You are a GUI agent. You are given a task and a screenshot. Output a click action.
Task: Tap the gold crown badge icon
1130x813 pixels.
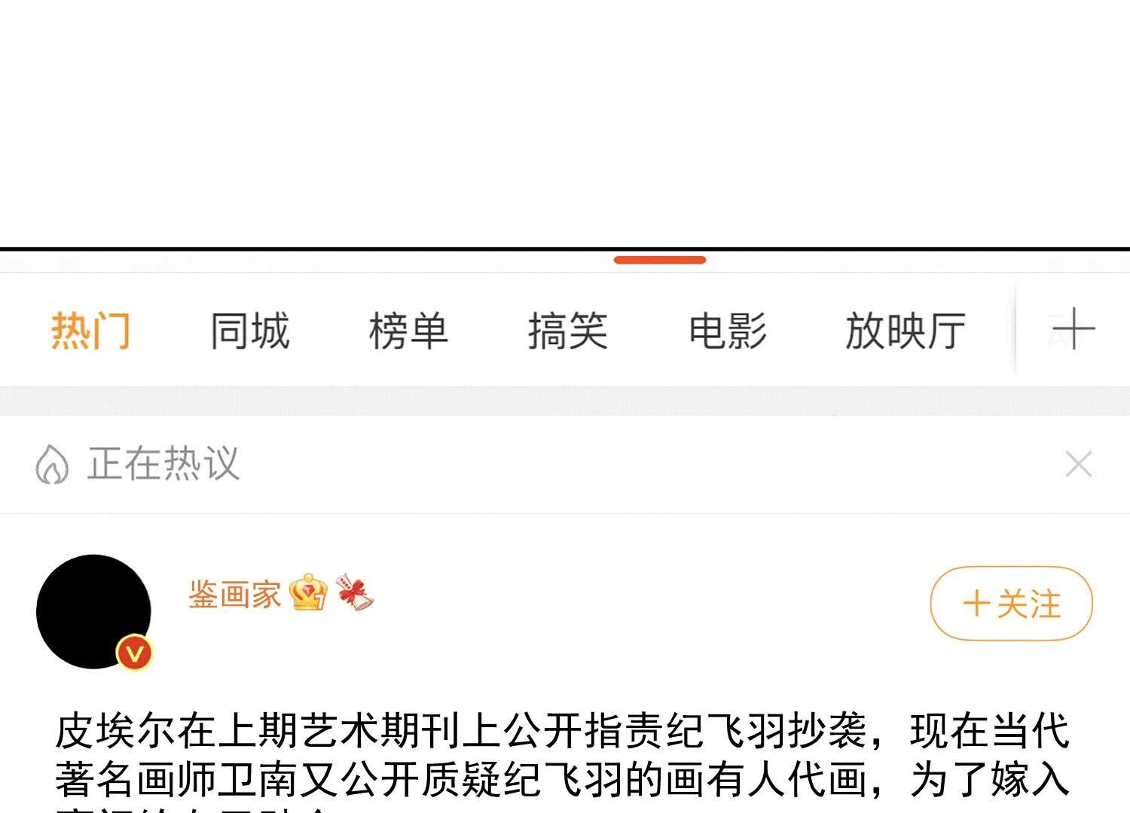click(x=308, y=592)
